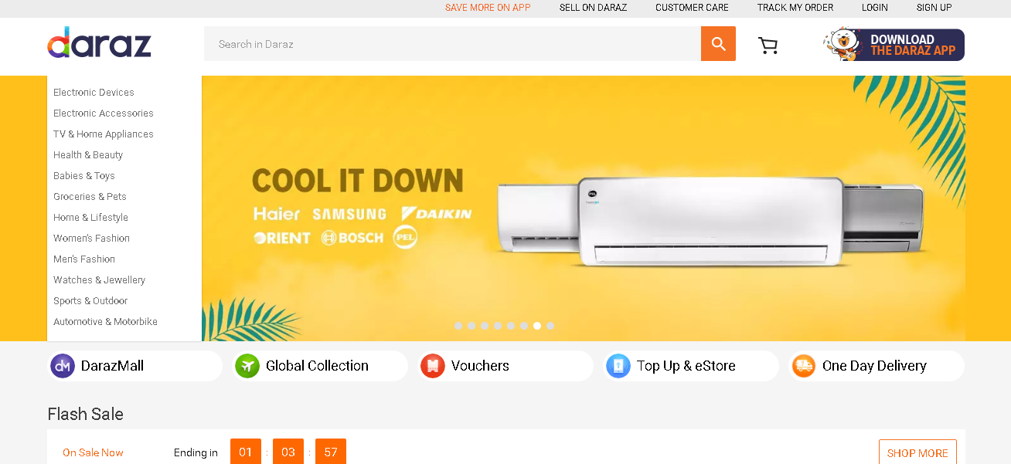Select the first carousel dot indicator
The width and height of the screenshot is (1011, 464).
coord(458,326)
